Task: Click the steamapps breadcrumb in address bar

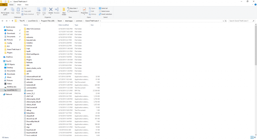Action: click(69, 21)
